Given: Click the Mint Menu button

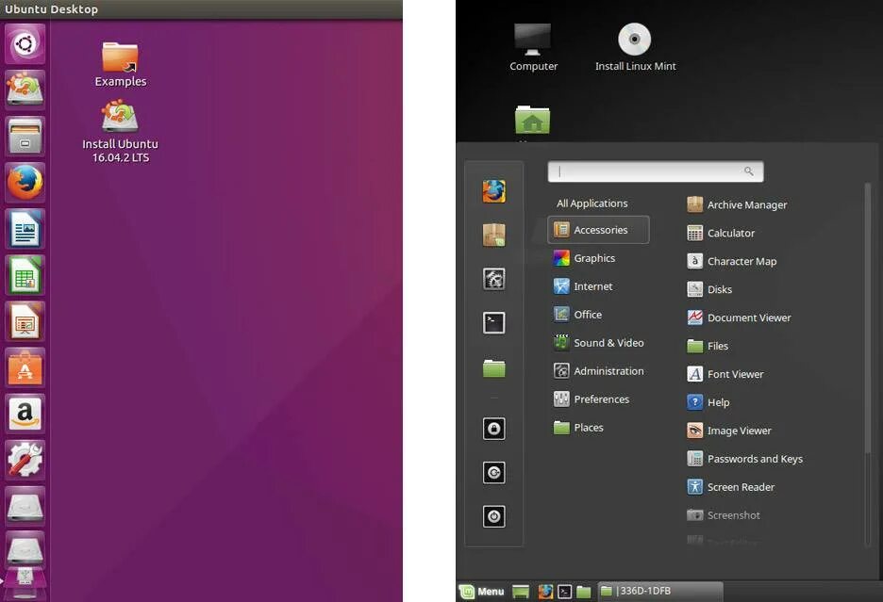Looking at the screenshot, I should click(x=481, y=592).
